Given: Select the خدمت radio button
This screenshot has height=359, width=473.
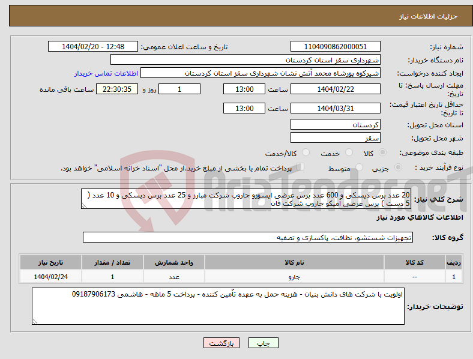Looking at the screenshot, I should pyautogui.click(x=349, y=152).
